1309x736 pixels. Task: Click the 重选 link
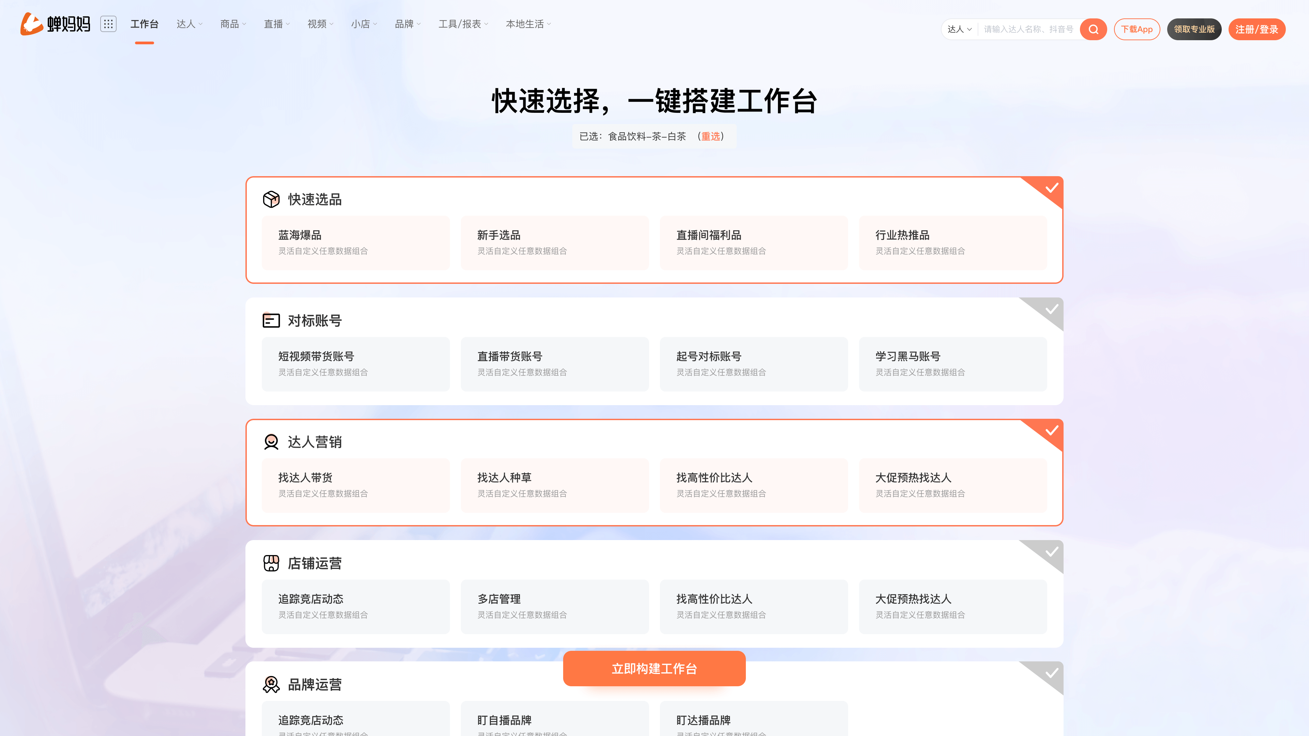[x=710, y=136]
